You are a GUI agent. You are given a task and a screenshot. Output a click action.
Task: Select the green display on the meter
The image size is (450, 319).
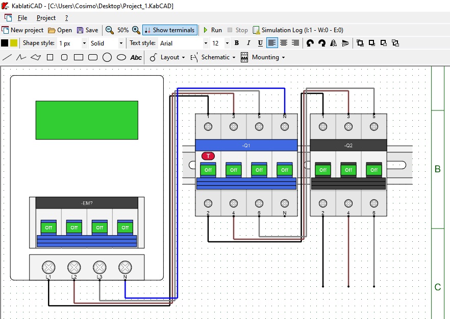(x=87, y=120)
